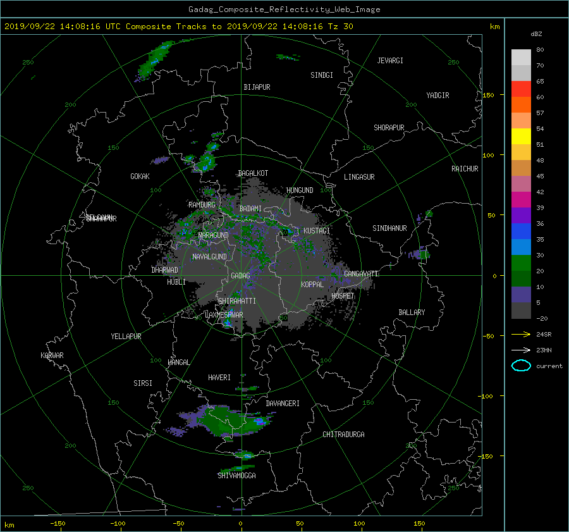
Task: Click the LAXMESHWAR city label
Action: tap(224, 315)
